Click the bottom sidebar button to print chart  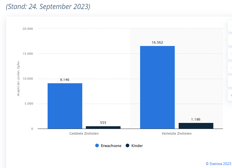(x=230, y=95)
